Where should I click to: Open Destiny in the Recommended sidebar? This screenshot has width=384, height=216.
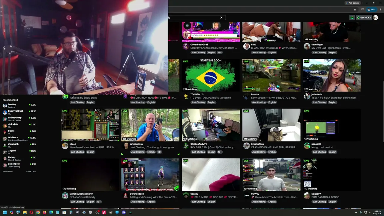coord(19,106)
